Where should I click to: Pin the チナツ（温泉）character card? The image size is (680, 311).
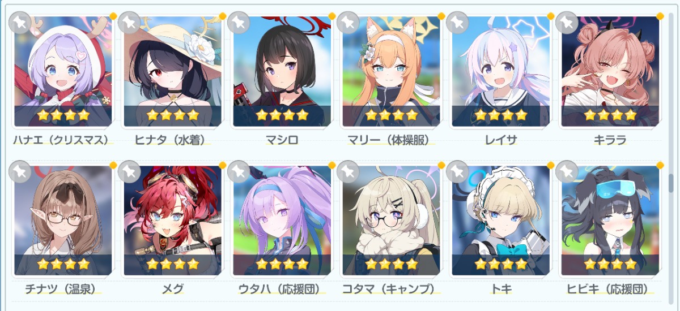(x=20, y=172)
